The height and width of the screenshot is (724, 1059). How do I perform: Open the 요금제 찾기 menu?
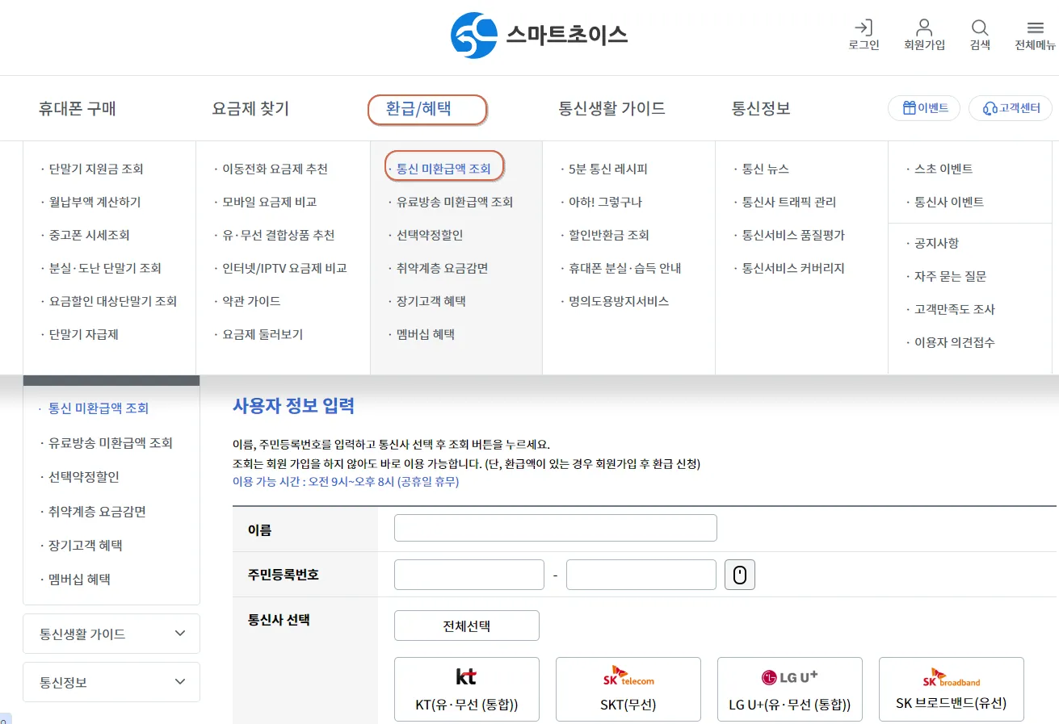pos(251,108)
